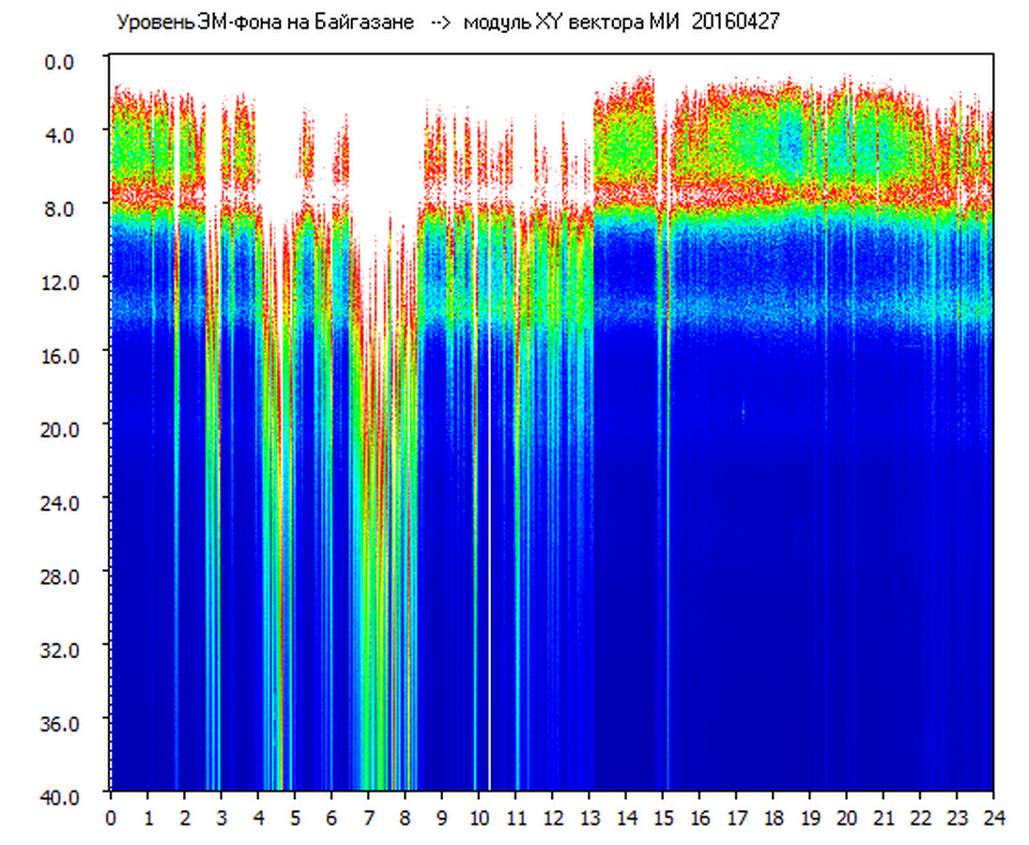
Task: Select hour 0 on the horizontal axis
Action: [111, 818]
